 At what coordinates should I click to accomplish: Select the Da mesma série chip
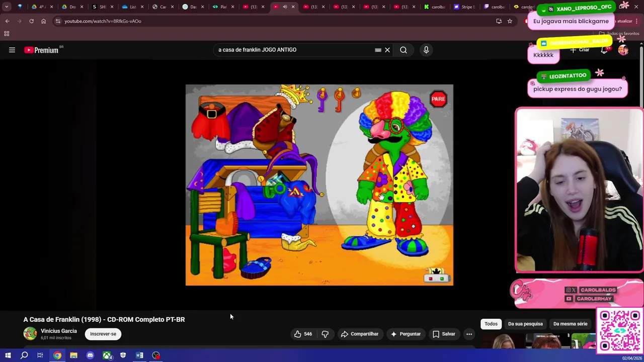570,324
